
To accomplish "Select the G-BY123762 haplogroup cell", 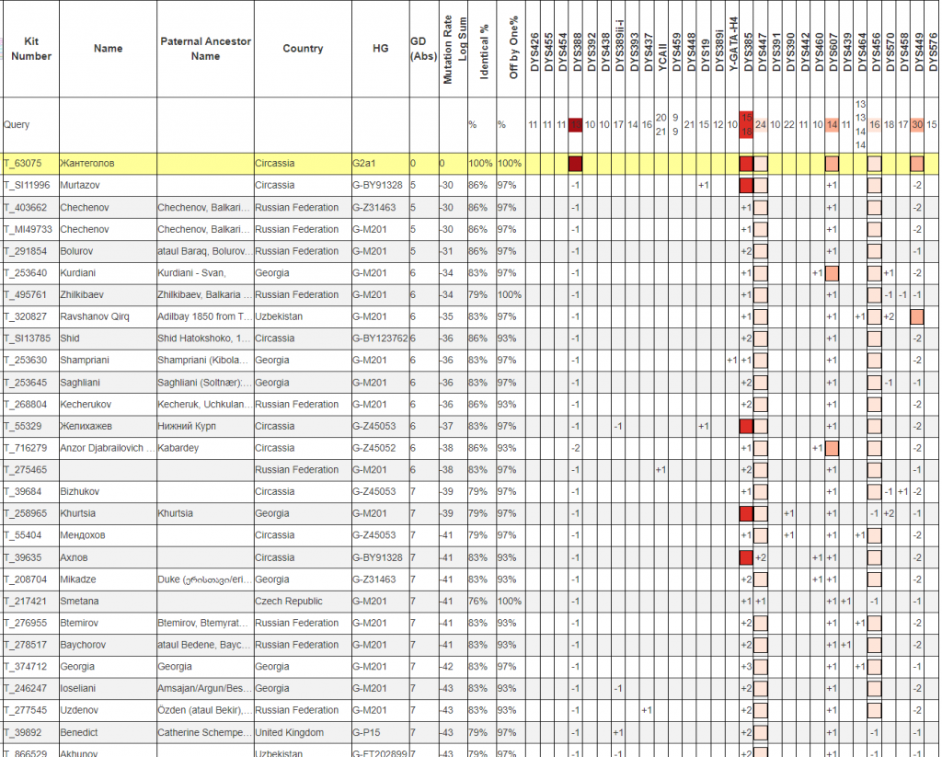I will 379,338.
